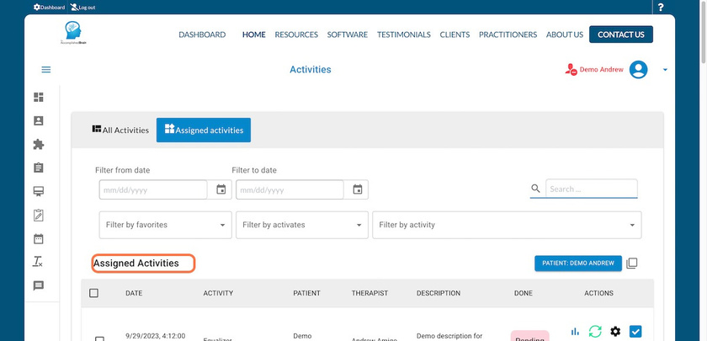Open settings gear in Equalizer row
This screenshot has width=707, height=341.
615,332
